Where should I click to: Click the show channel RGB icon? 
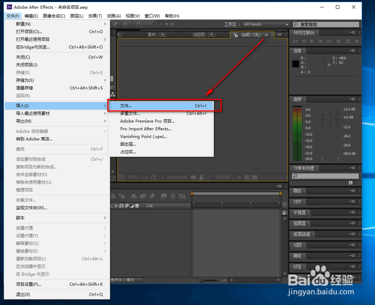209,177
